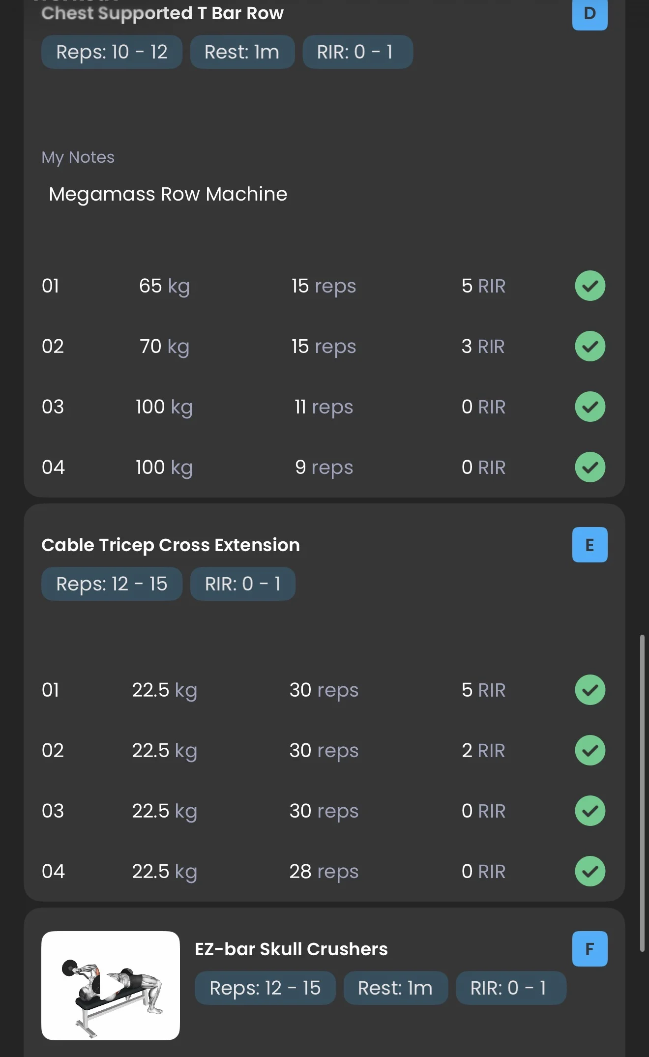Edit 0 RIR in Tricep Extension set 04

(483, 872)
